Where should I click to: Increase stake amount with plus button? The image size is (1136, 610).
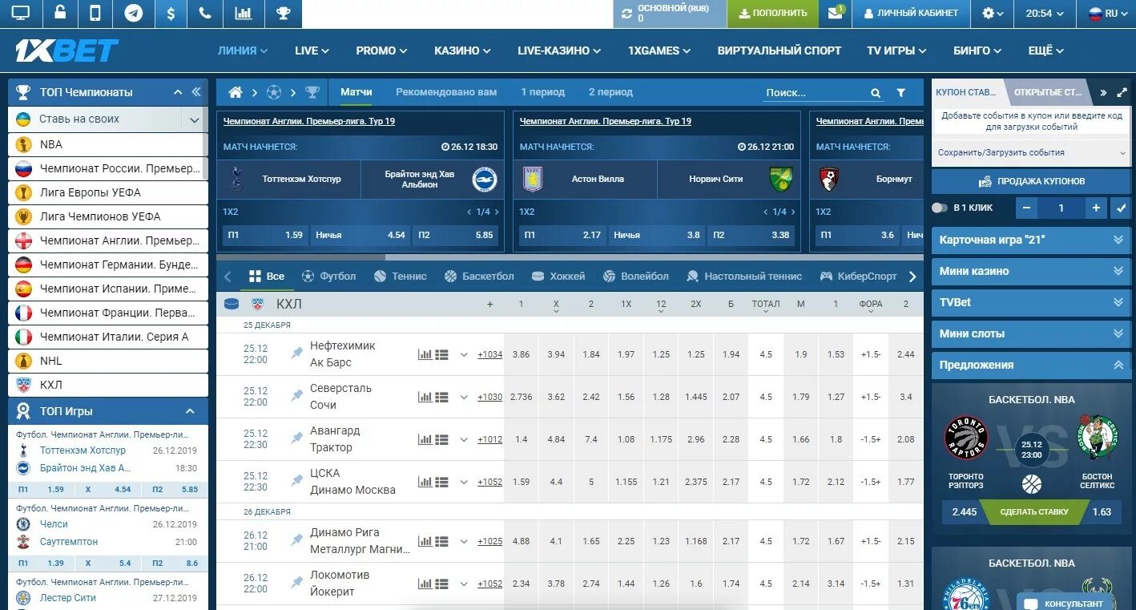pos(1096,208)
